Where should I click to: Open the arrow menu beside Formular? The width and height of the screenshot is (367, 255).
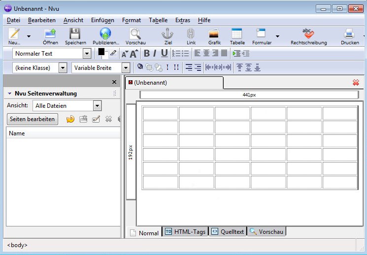(x=277, y=36)
